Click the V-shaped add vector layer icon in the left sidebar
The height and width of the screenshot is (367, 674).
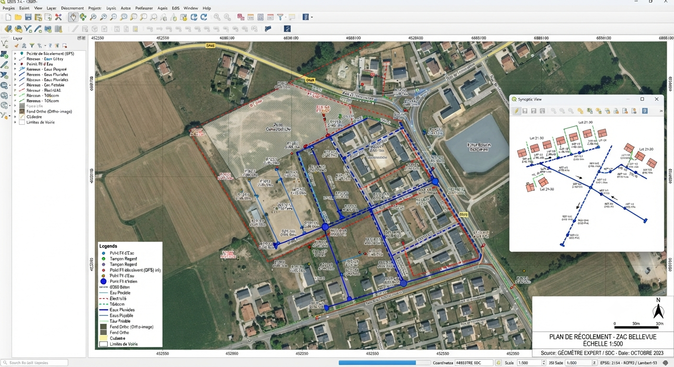[x=4, y=44]
